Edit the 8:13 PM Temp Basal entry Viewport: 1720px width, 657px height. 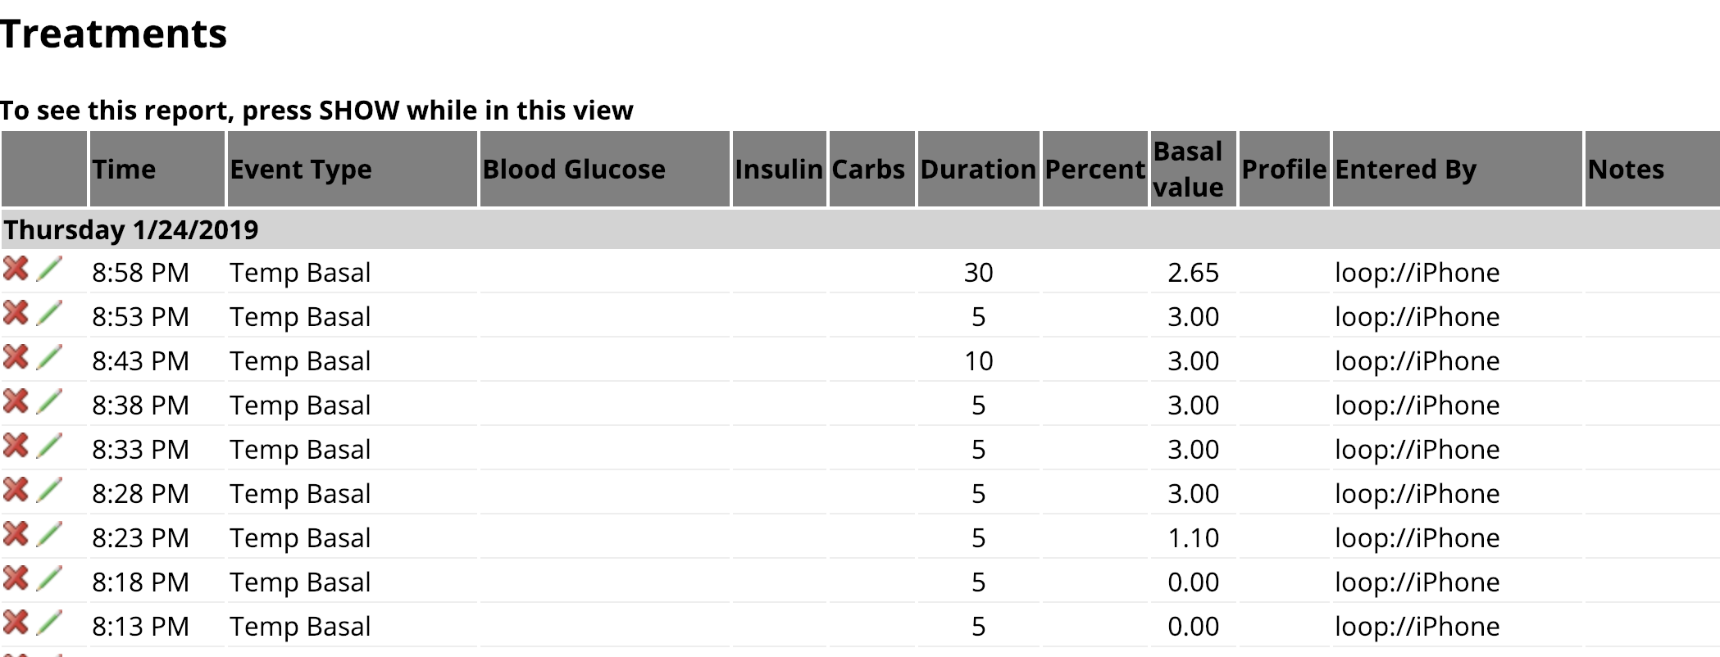(49, 623)
